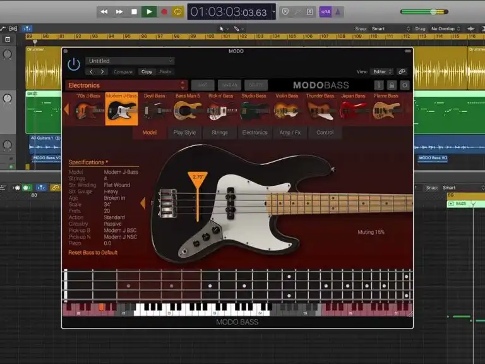Image resolution: width=485 pixels, height=364 pixels.
Task: Open MODO Bass settings icon
Action: [x=405, y=85]
